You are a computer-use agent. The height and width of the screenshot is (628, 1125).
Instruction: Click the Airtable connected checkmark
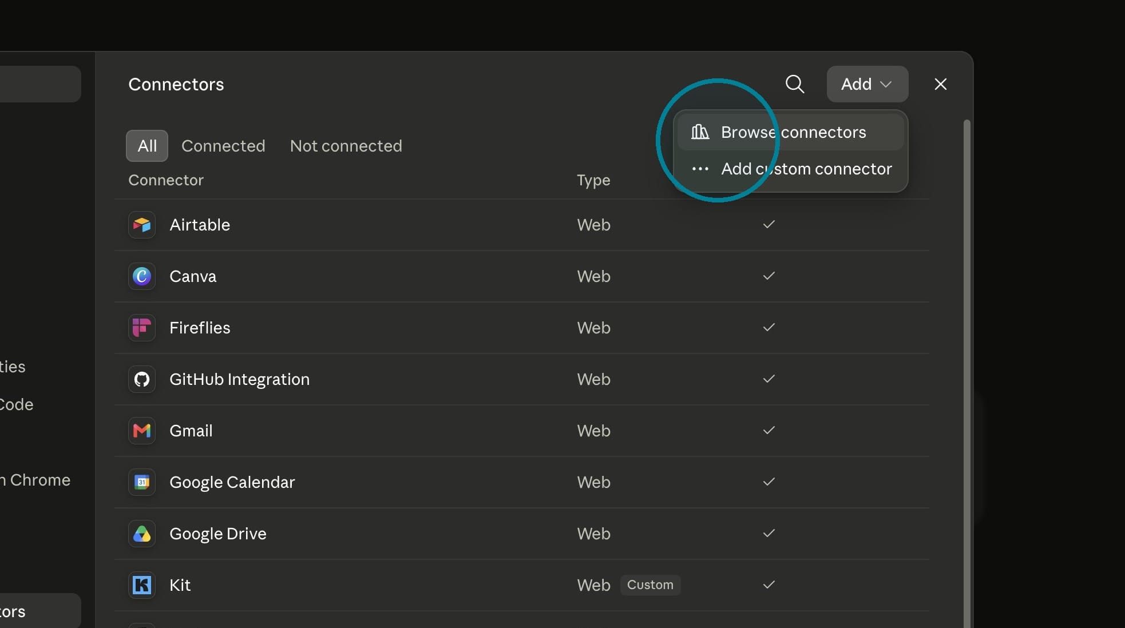pyautogui.click(x=769, y=224)
